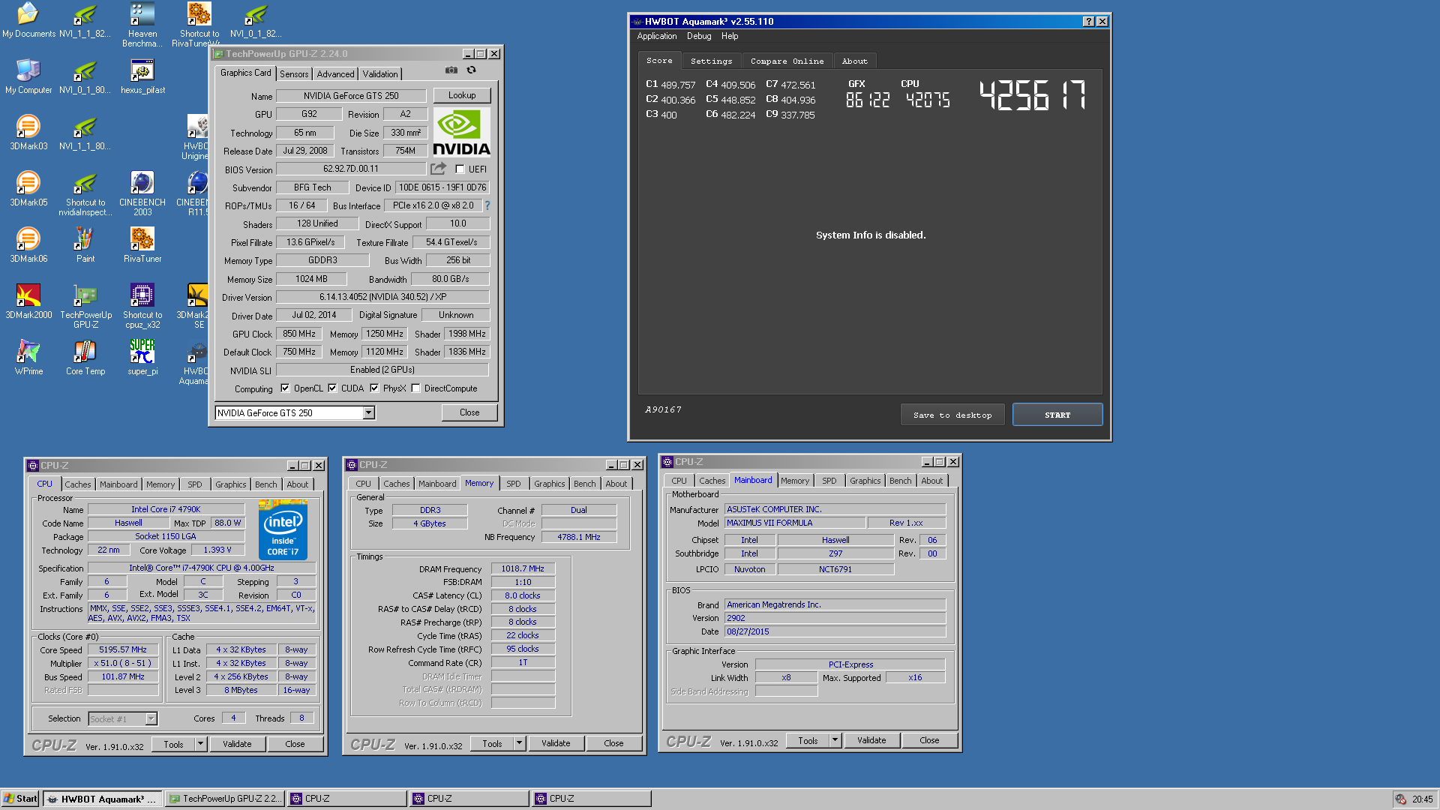1440x810 pixels.
Task: Open Tools dropdown arrow in CPU-Z Mainboard window
Action: 835,740
